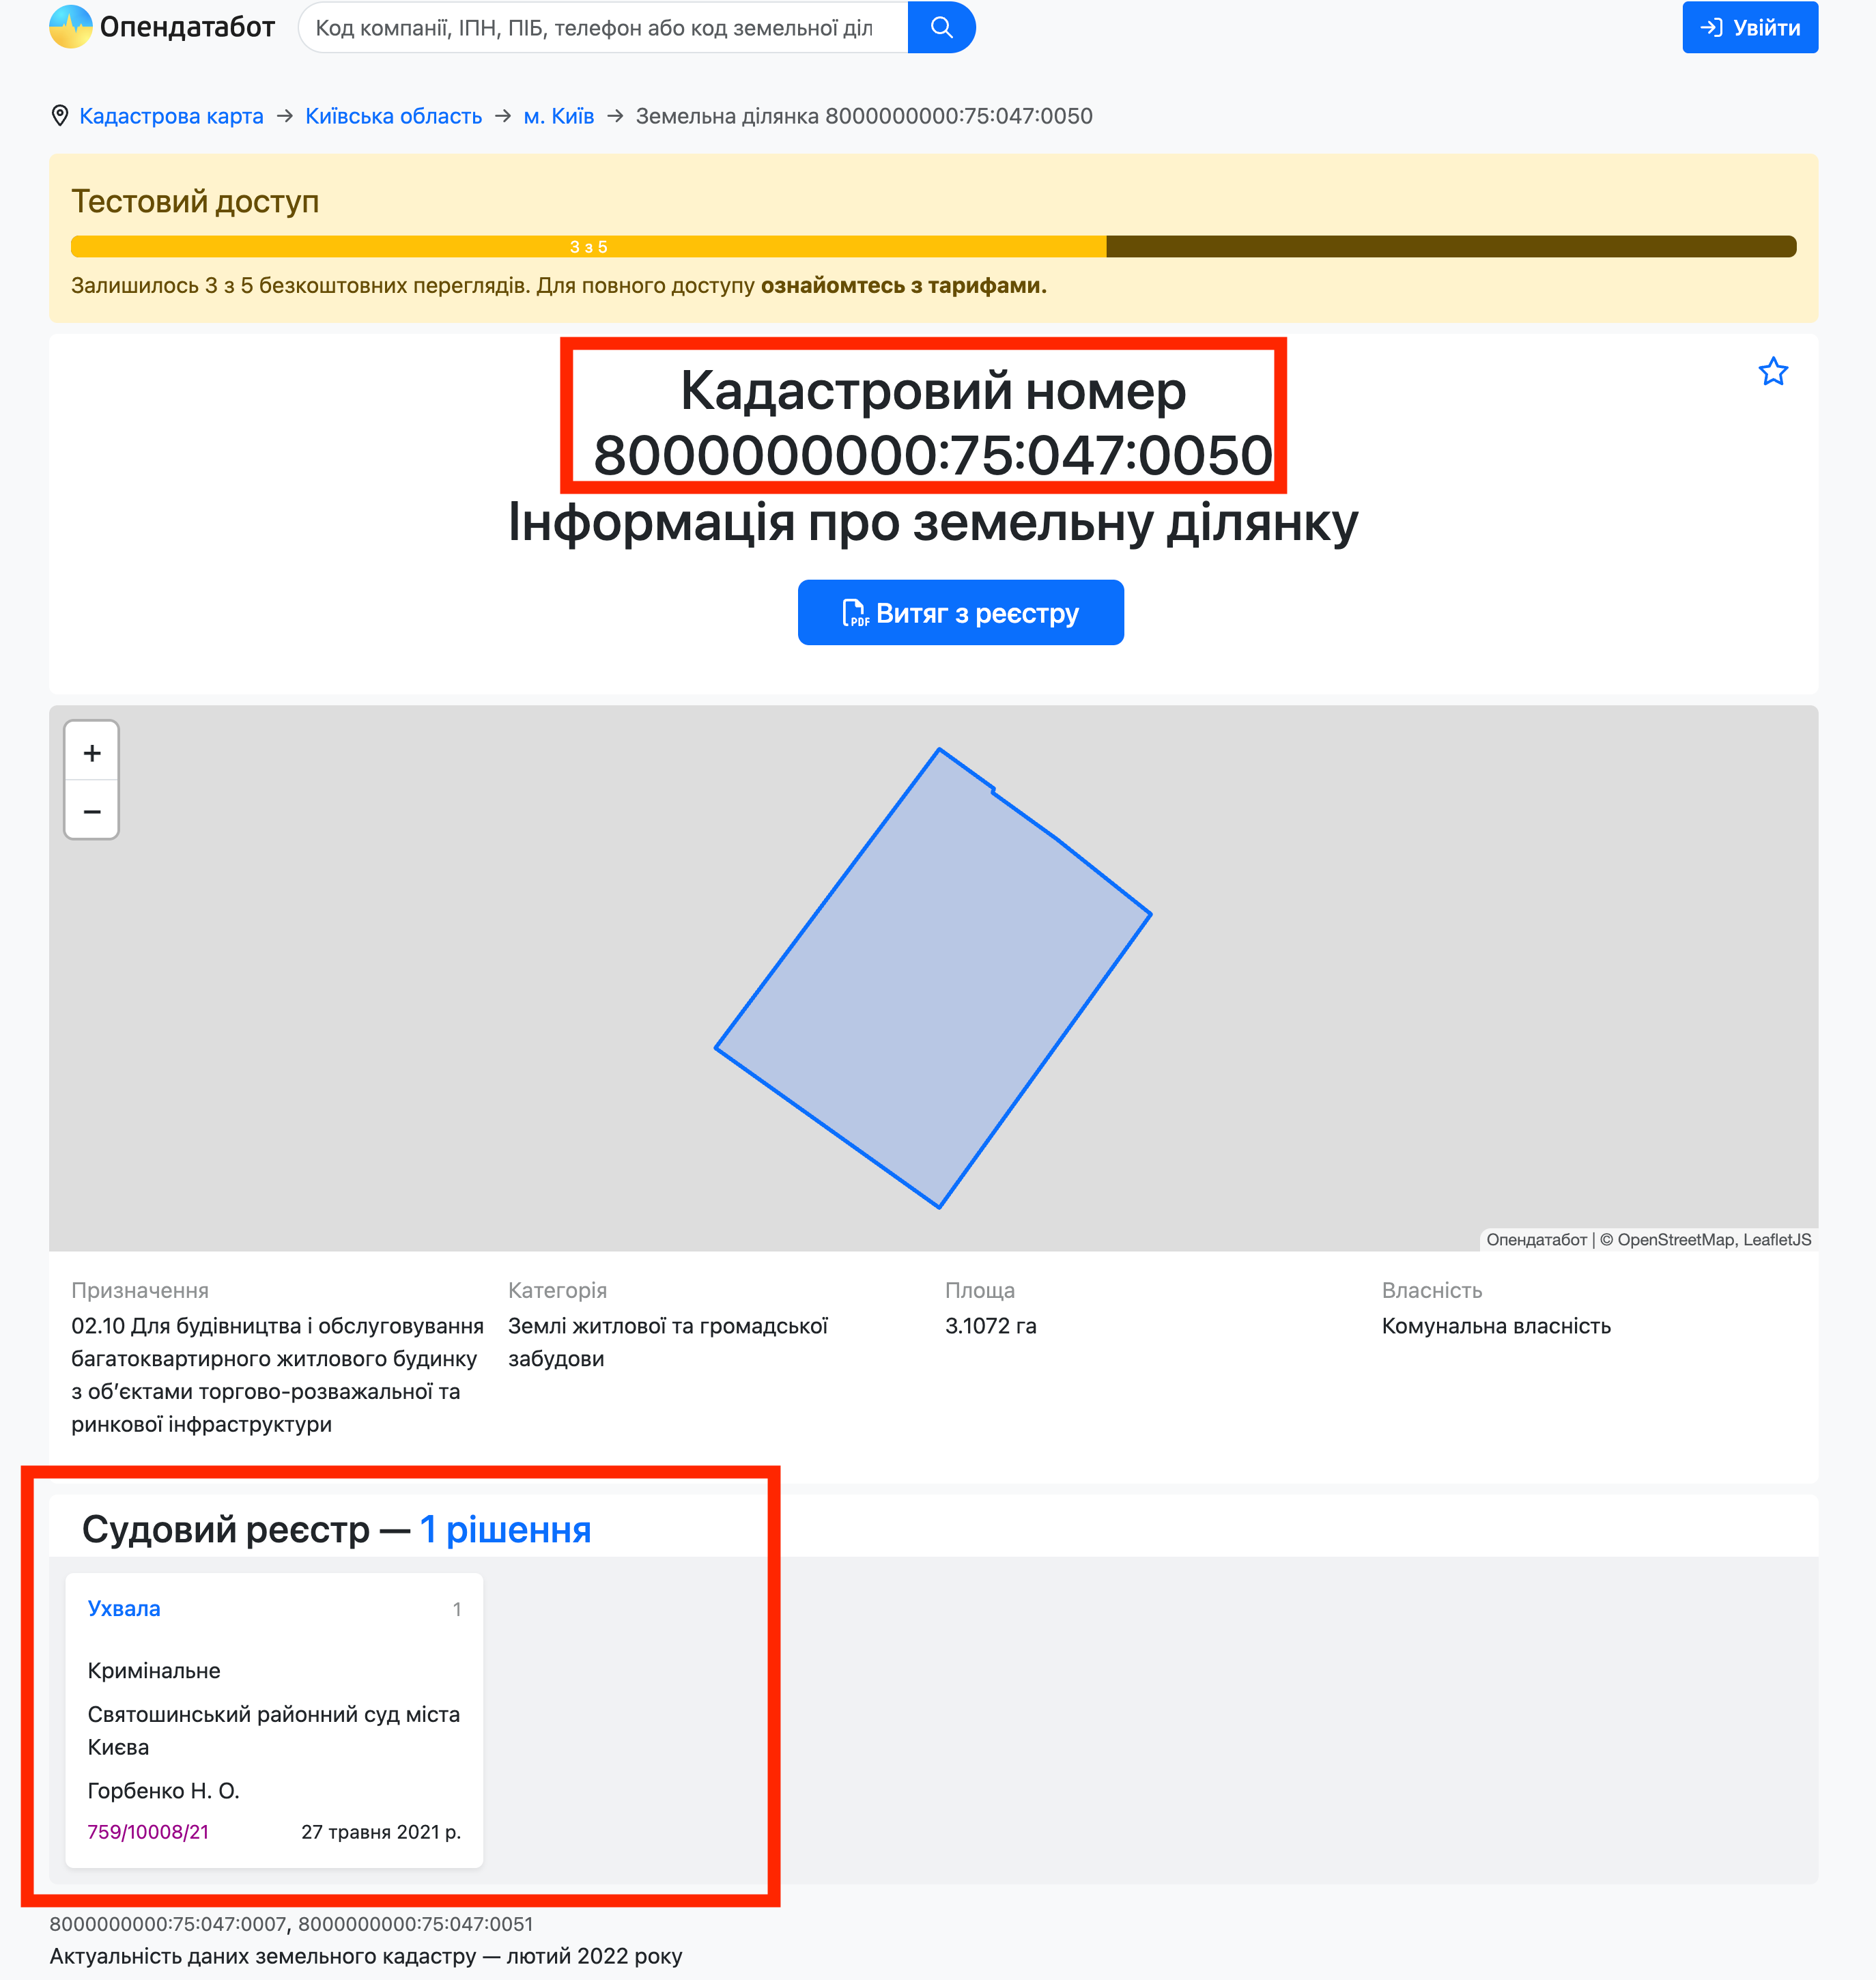1876x1980 pixels.
Task: Open Київська область breadcrumb link
Action: tap(393, 116)
